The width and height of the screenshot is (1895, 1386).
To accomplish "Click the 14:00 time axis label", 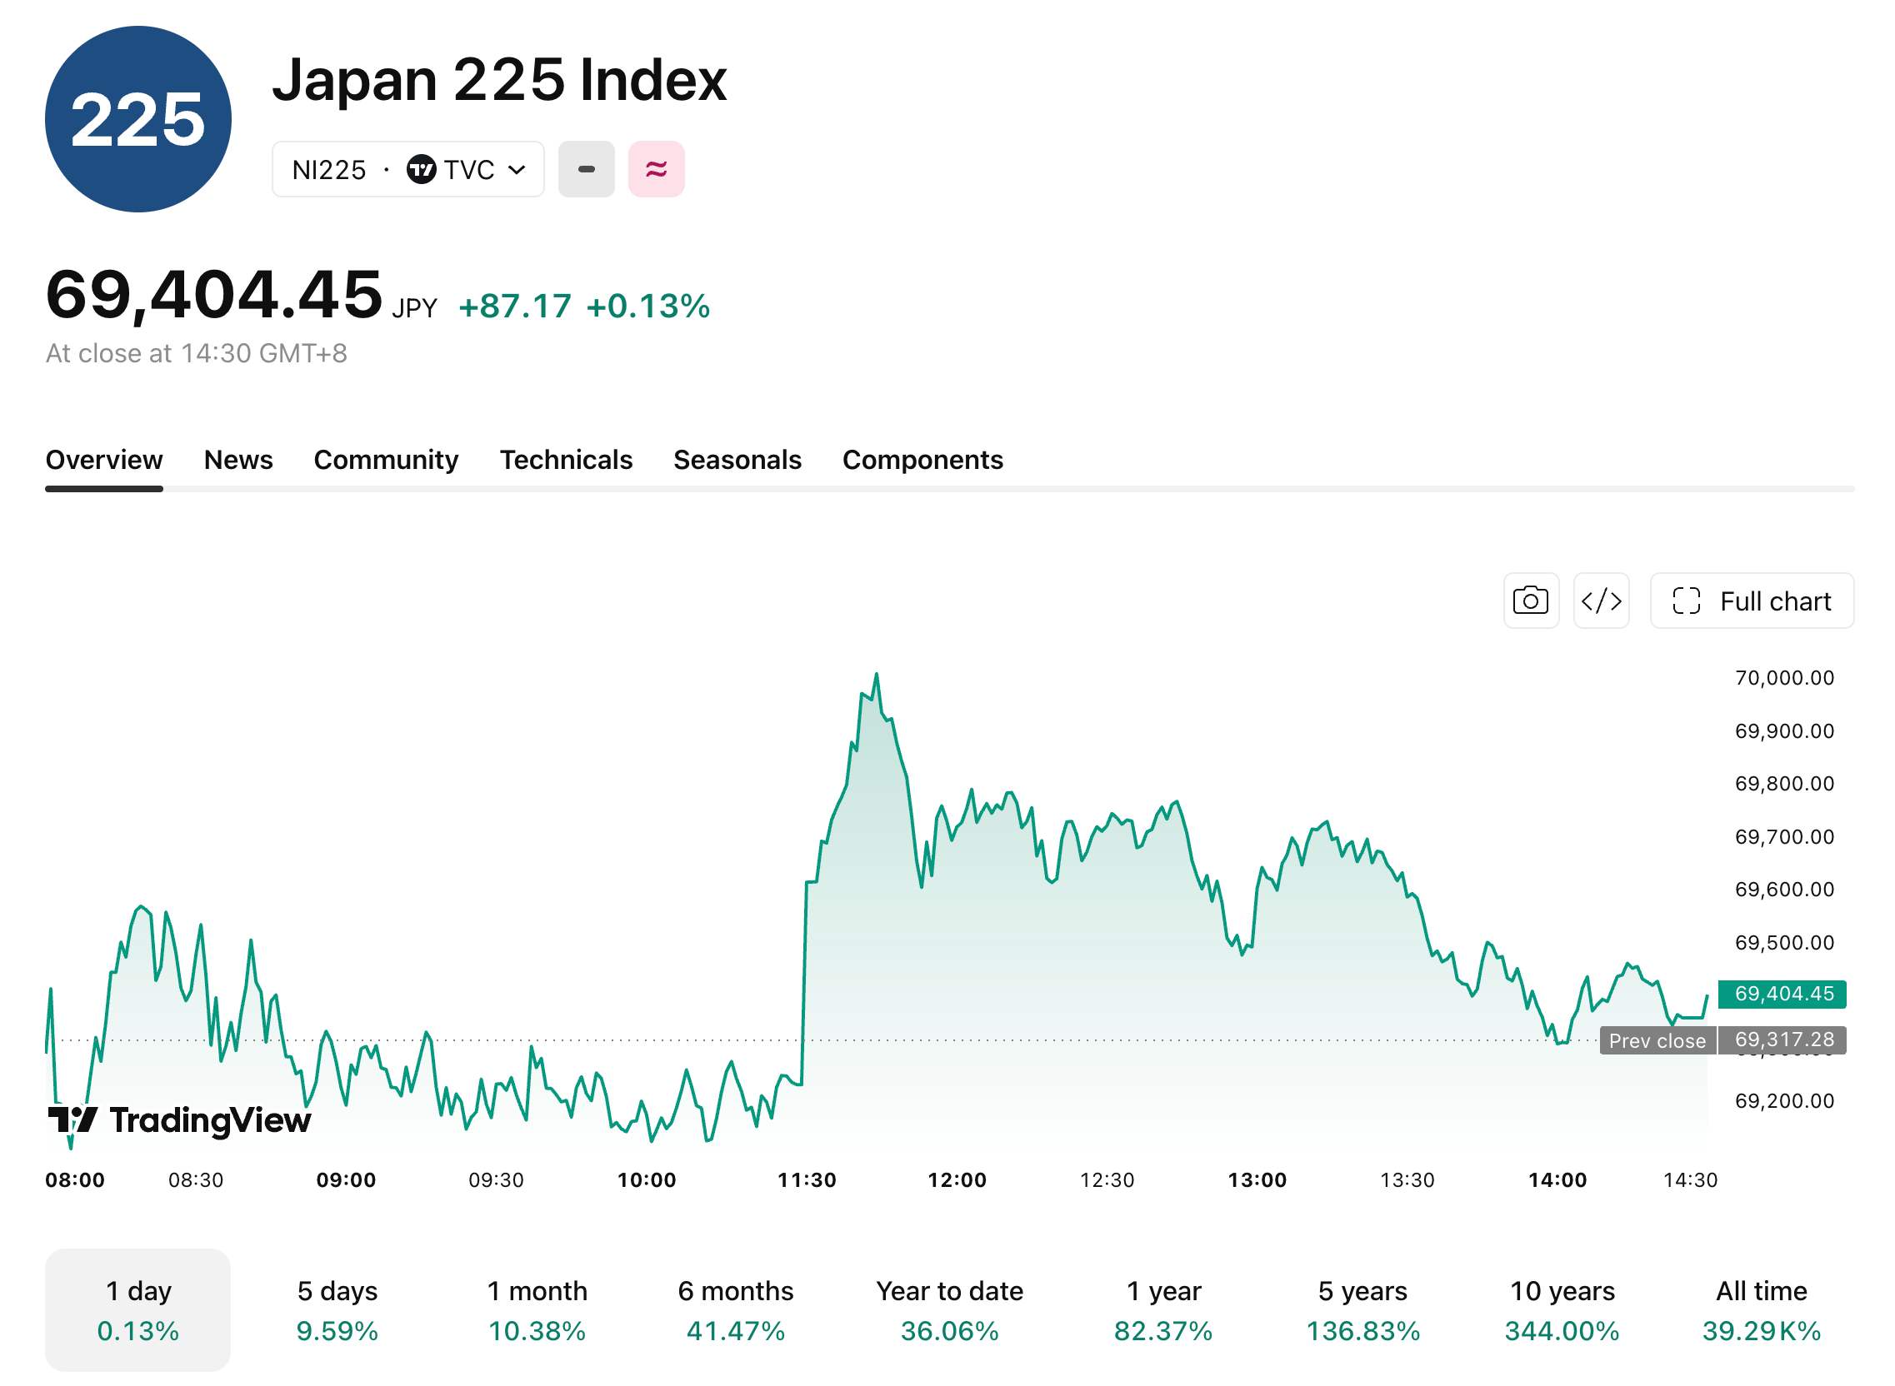I will tap(1558, 1180).
